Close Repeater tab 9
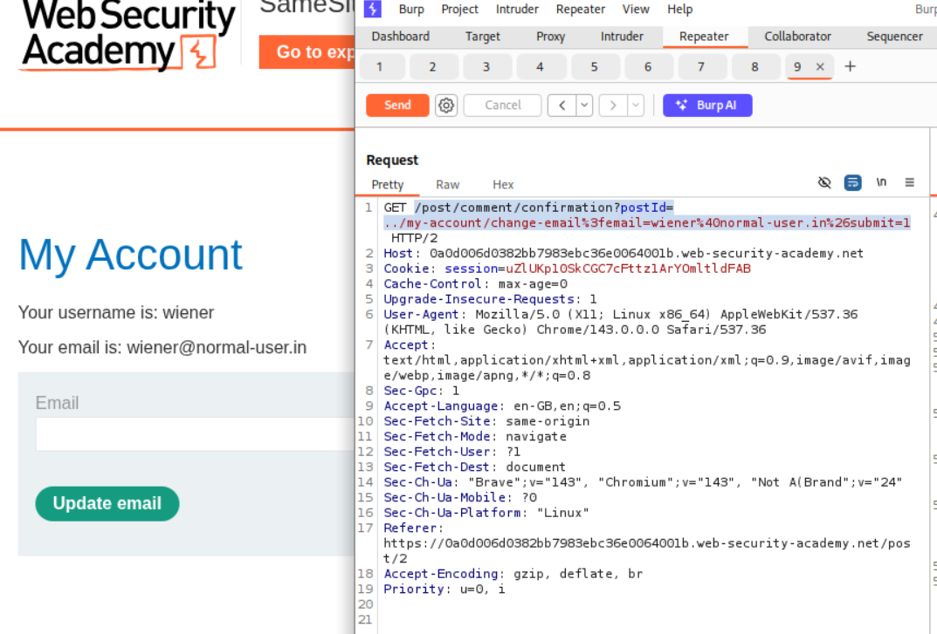The width and height of the screenshot is (937, 634). (820, 67)
